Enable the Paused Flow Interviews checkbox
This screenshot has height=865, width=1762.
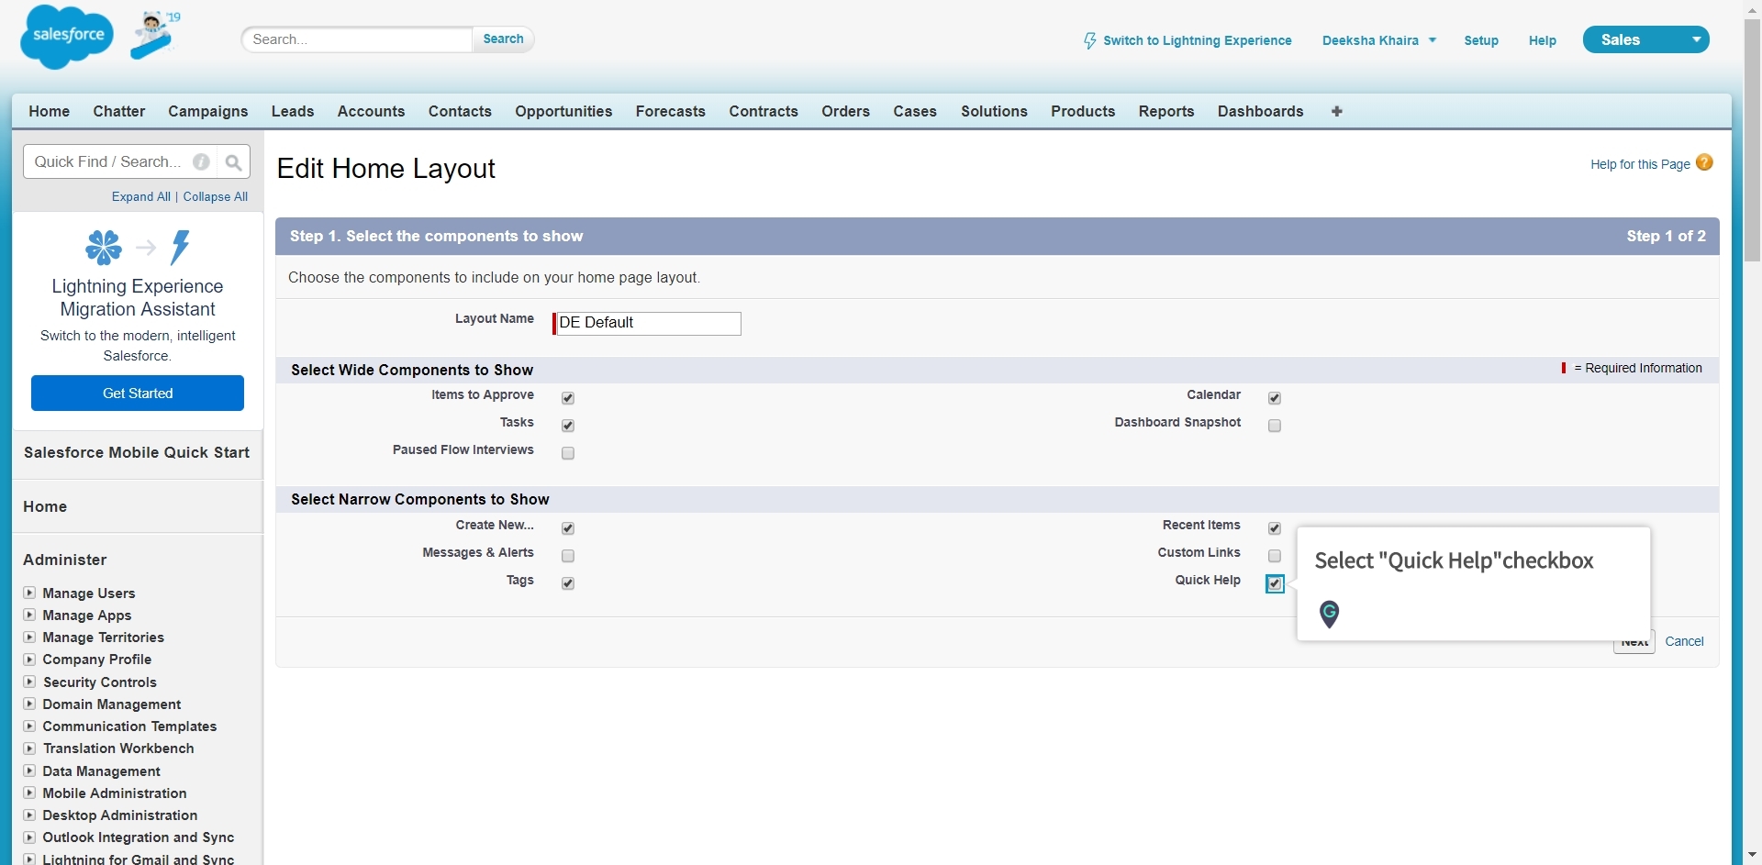568,453
